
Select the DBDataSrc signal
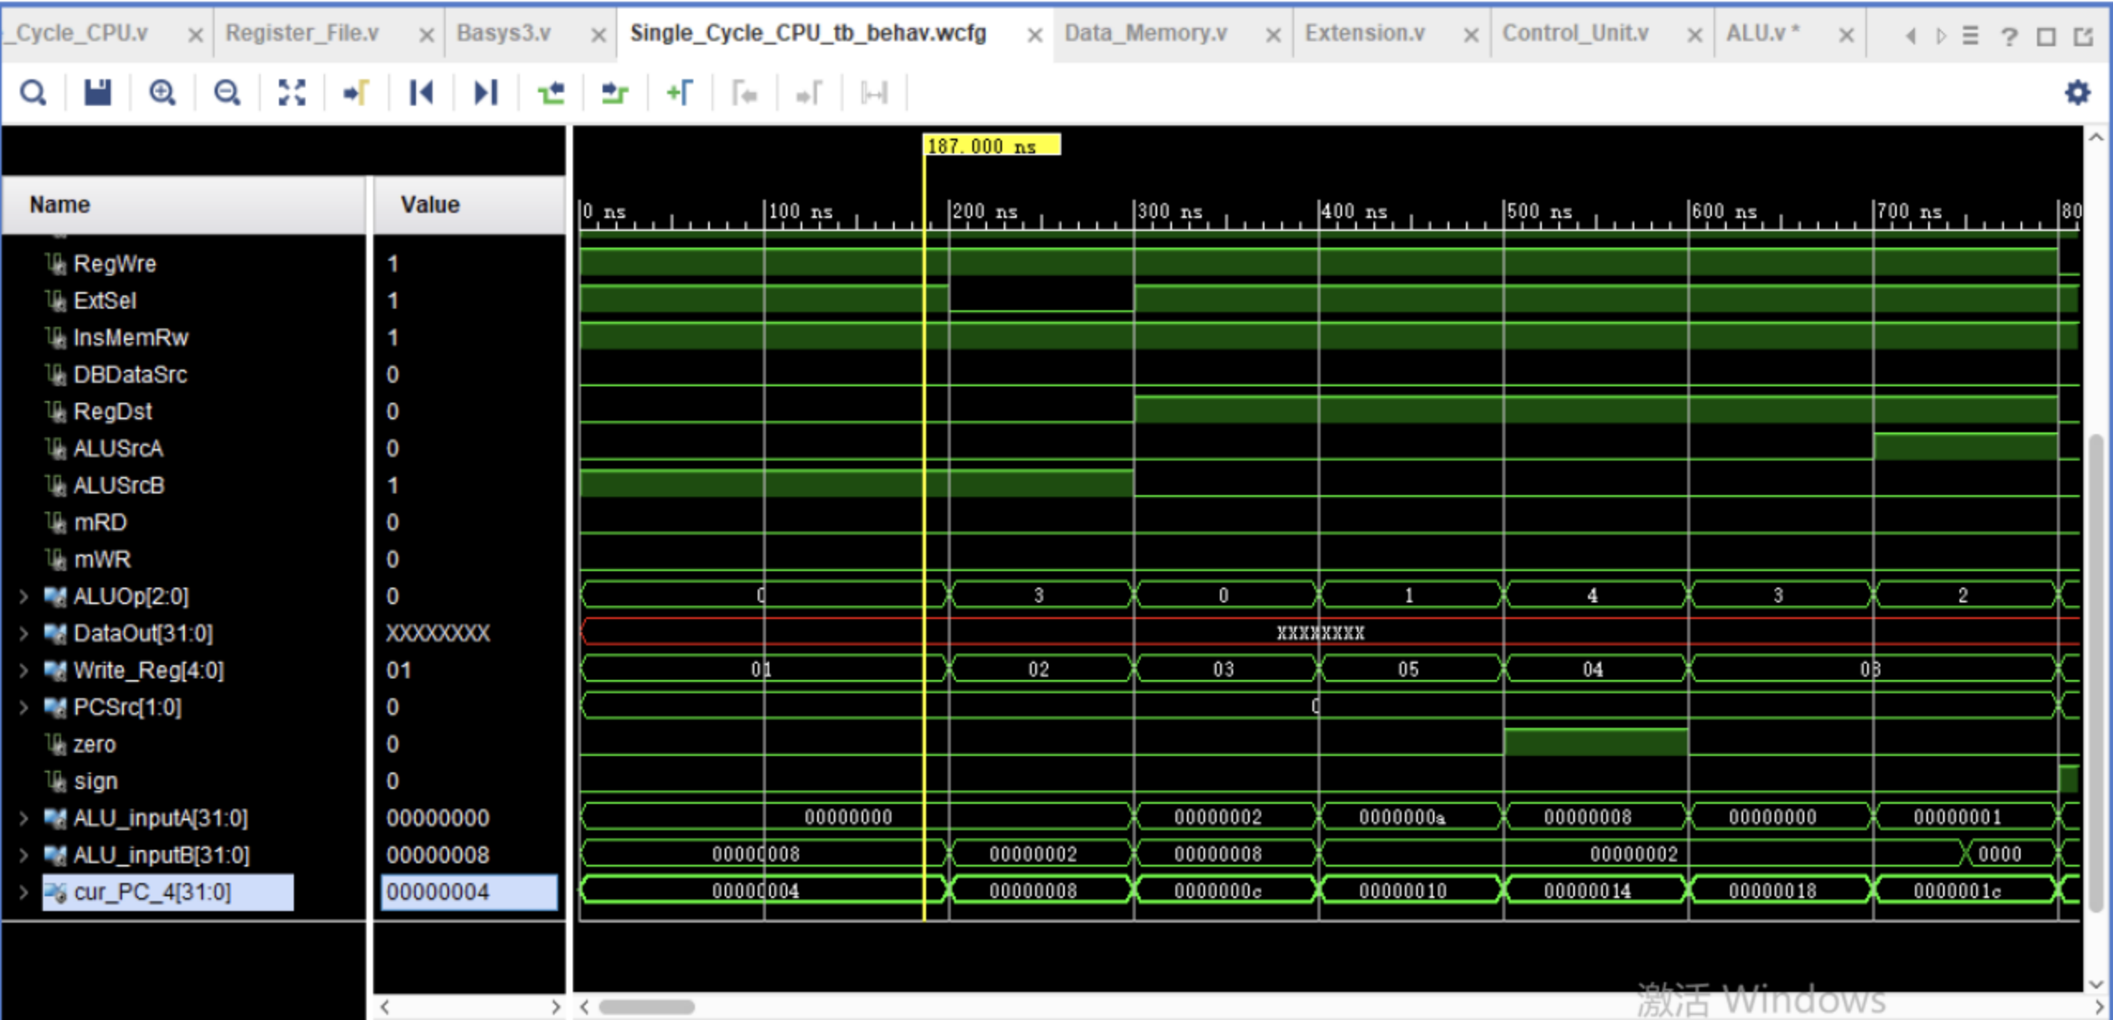coord(130,375)
